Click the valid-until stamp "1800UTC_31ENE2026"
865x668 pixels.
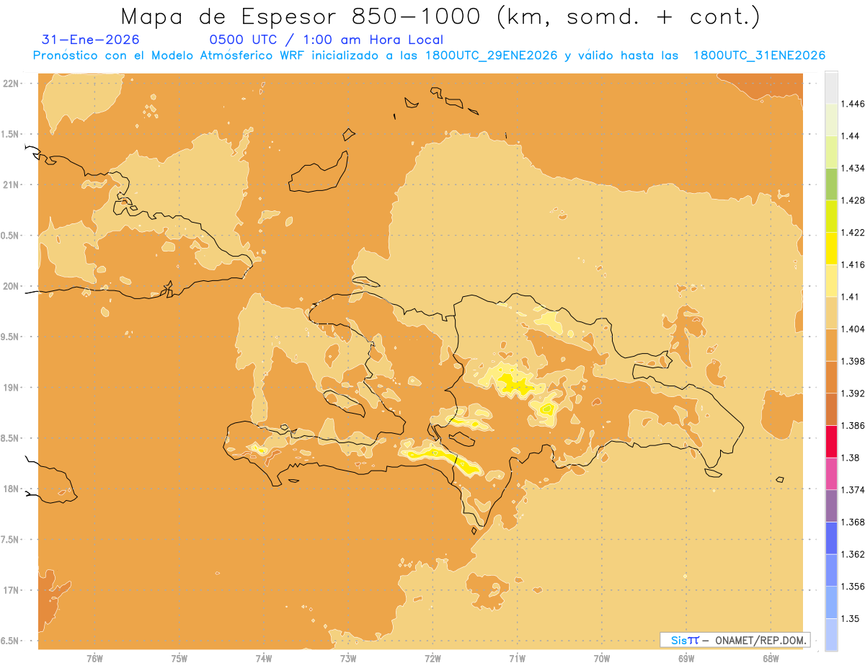[x=759, y=55]
